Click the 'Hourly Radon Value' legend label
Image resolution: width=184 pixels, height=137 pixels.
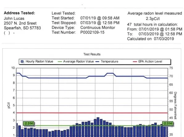click(x=39, y=61)
